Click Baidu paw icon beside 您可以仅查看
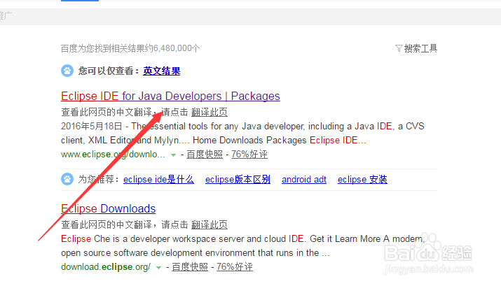Screen dimensions: 501x286 (x=67, y=71)
